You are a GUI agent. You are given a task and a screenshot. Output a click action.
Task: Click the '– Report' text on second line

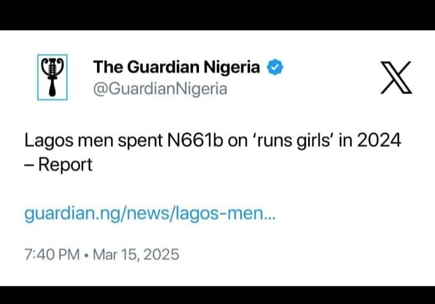coord(58,164)
